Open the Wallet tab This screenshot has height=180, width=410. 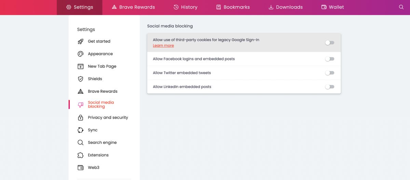pyautogui.click(x=332, y=7)
